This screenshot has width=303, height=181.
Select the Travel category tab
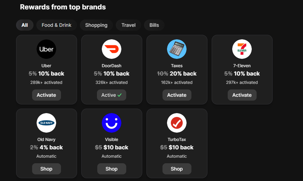tap(129, 25)
